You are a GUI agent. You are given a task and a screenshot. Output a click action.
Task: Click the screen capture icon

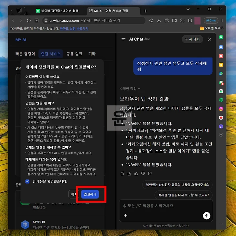(x=182, y=20)
